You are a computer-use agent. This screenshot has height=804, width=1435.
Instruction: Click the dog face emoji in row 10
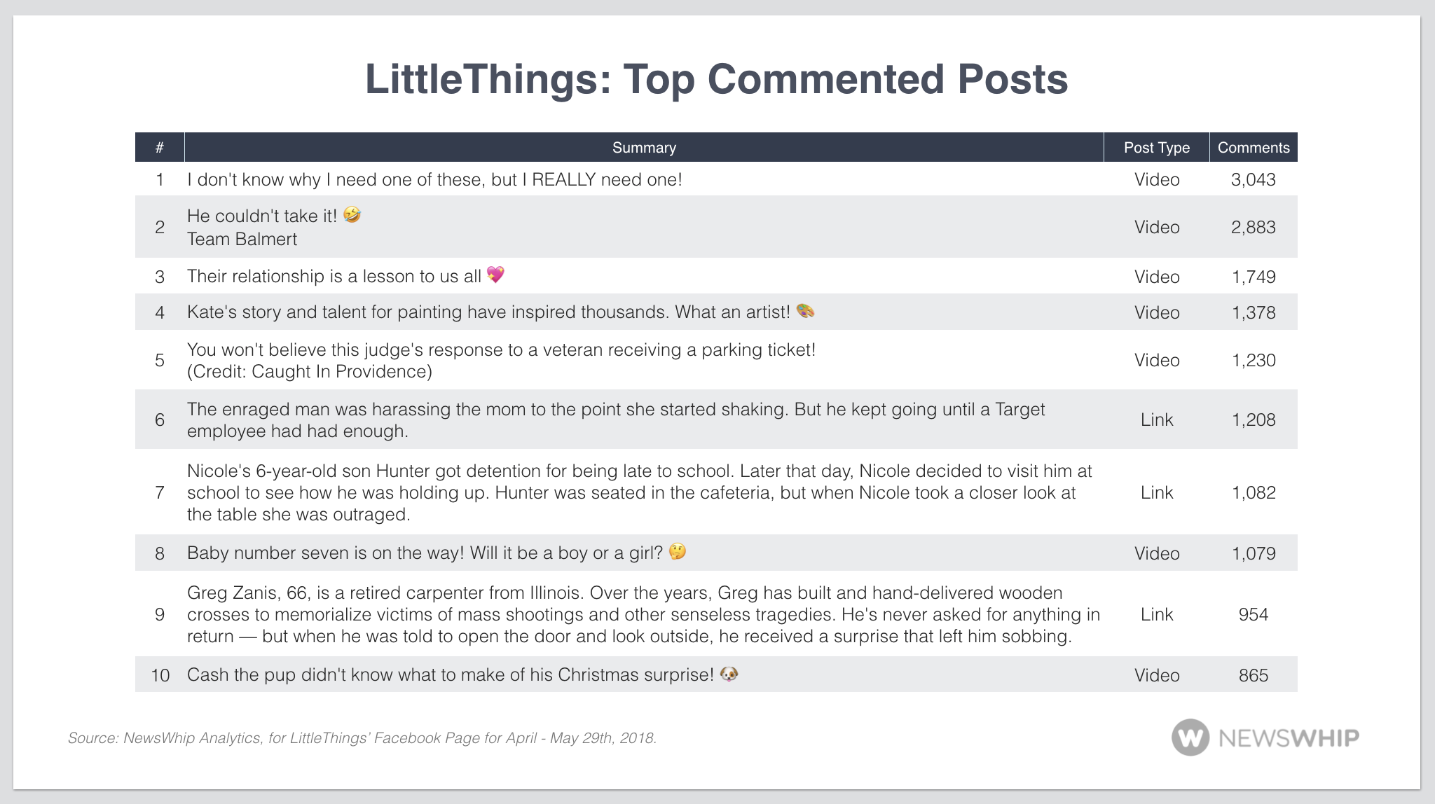729,674
